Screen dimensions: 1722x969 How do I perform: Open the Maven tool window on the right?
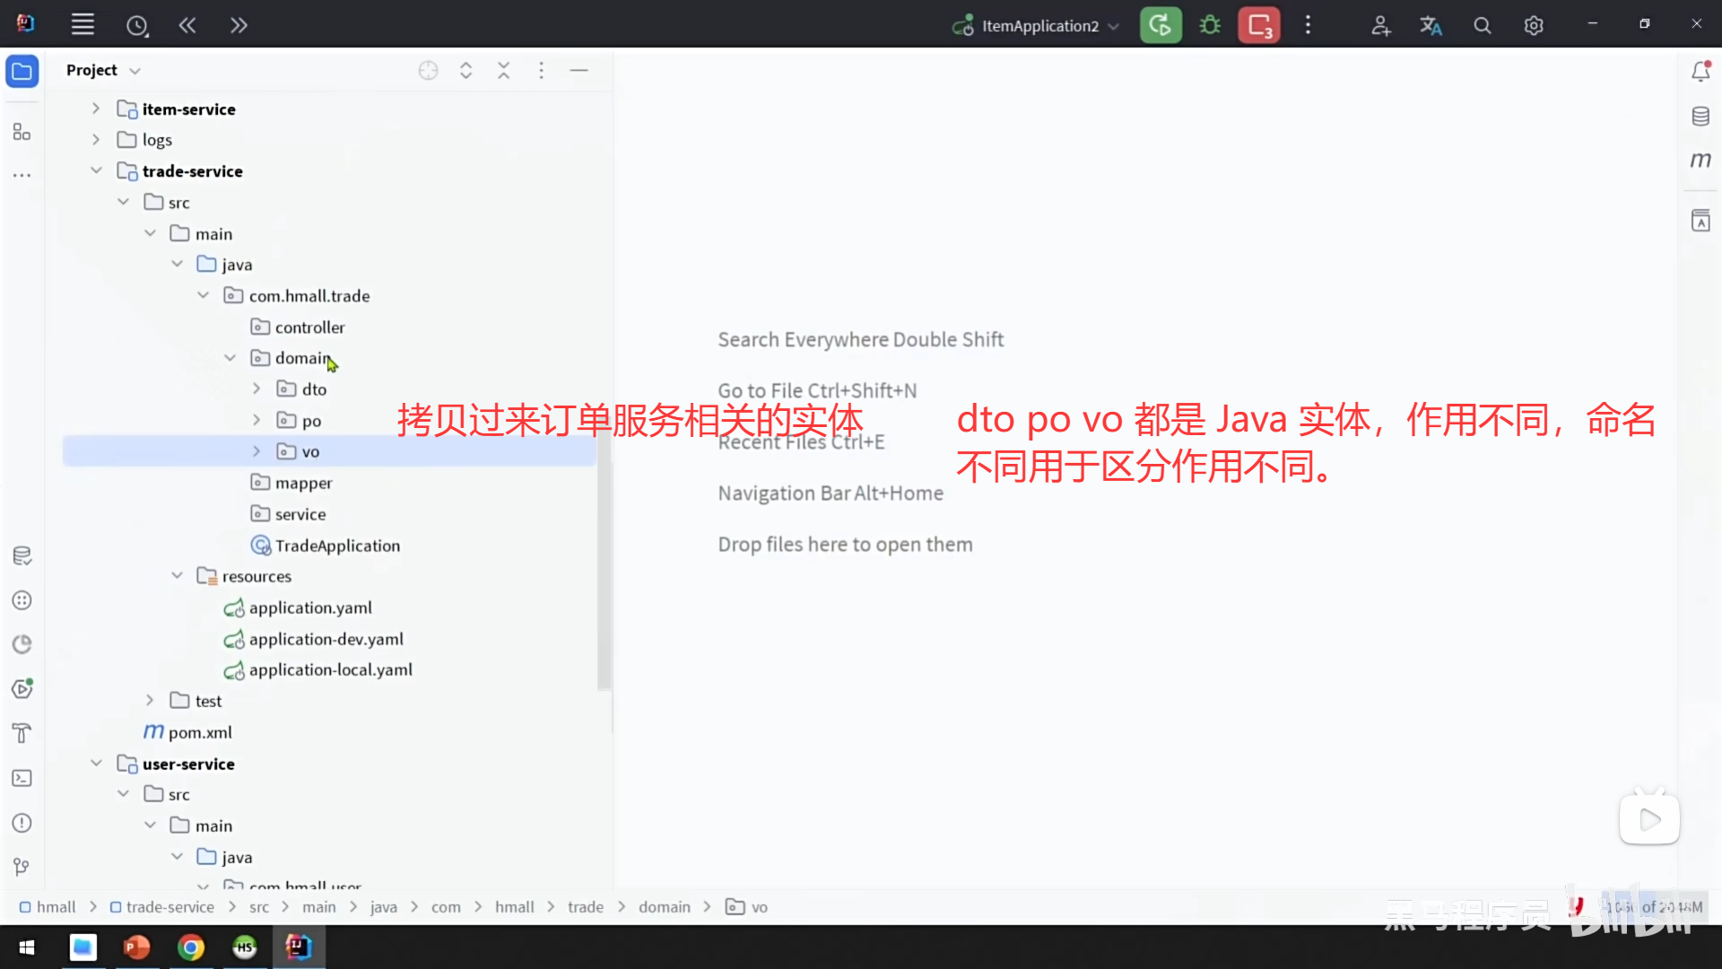(x=1700, y=160)
